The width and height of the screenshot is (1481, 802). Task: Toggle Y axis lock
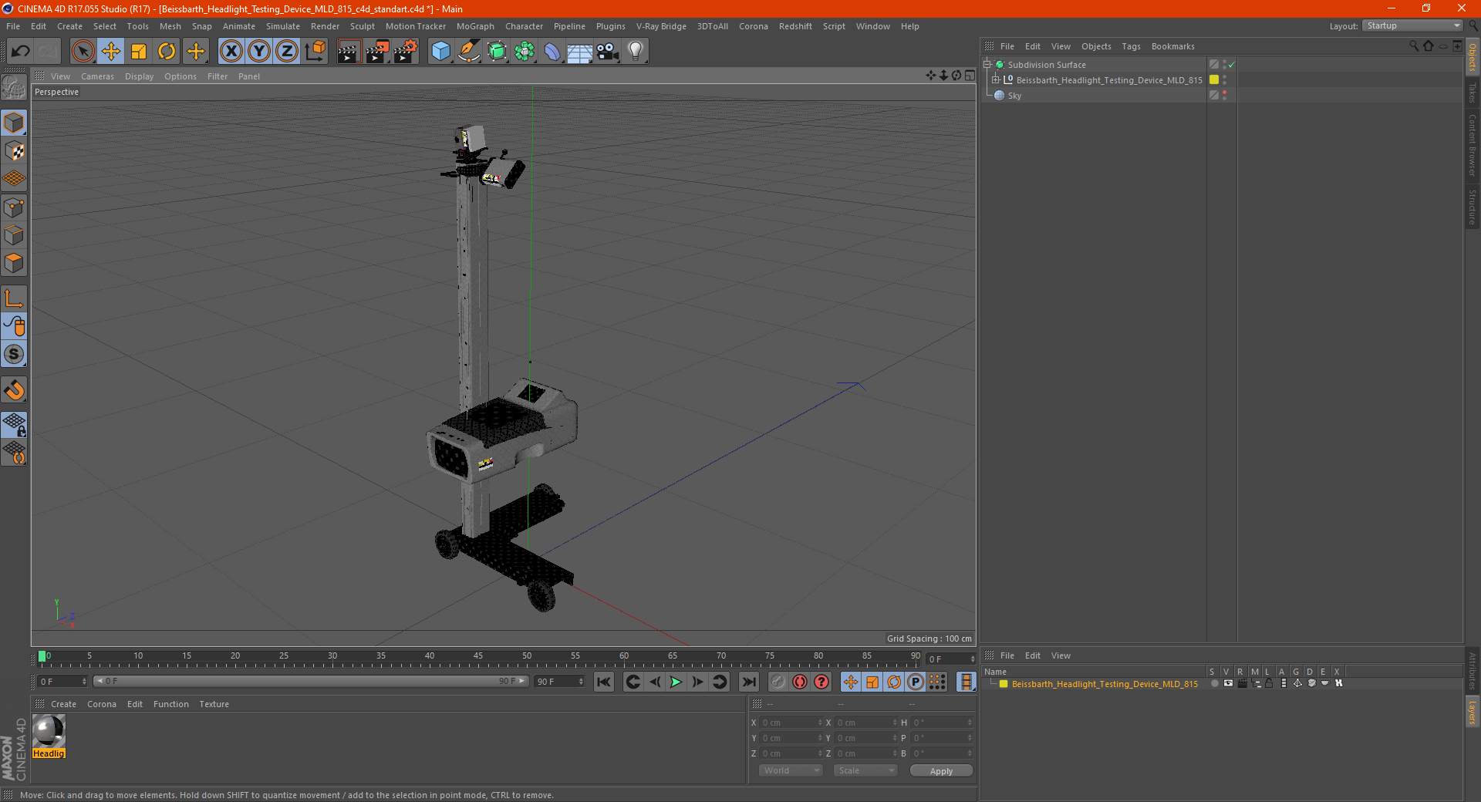point(259,52)
